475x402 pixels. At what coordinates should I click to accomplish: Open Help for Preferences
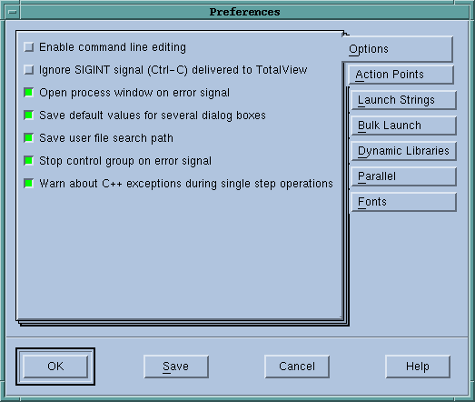tap(418, 367)
